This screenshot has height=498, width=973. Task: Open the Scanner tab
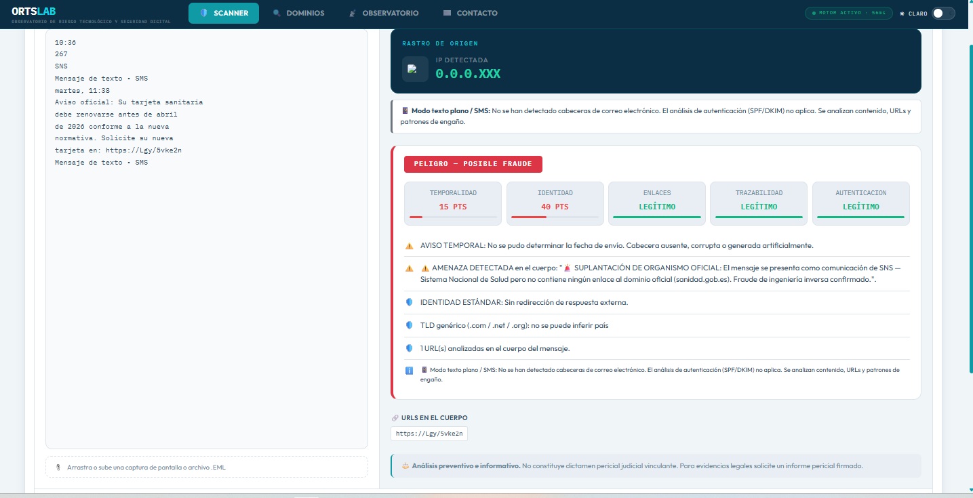coord(224,13)
